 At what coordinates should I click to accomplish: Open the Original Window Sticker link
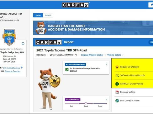click(x=92, y=55)
